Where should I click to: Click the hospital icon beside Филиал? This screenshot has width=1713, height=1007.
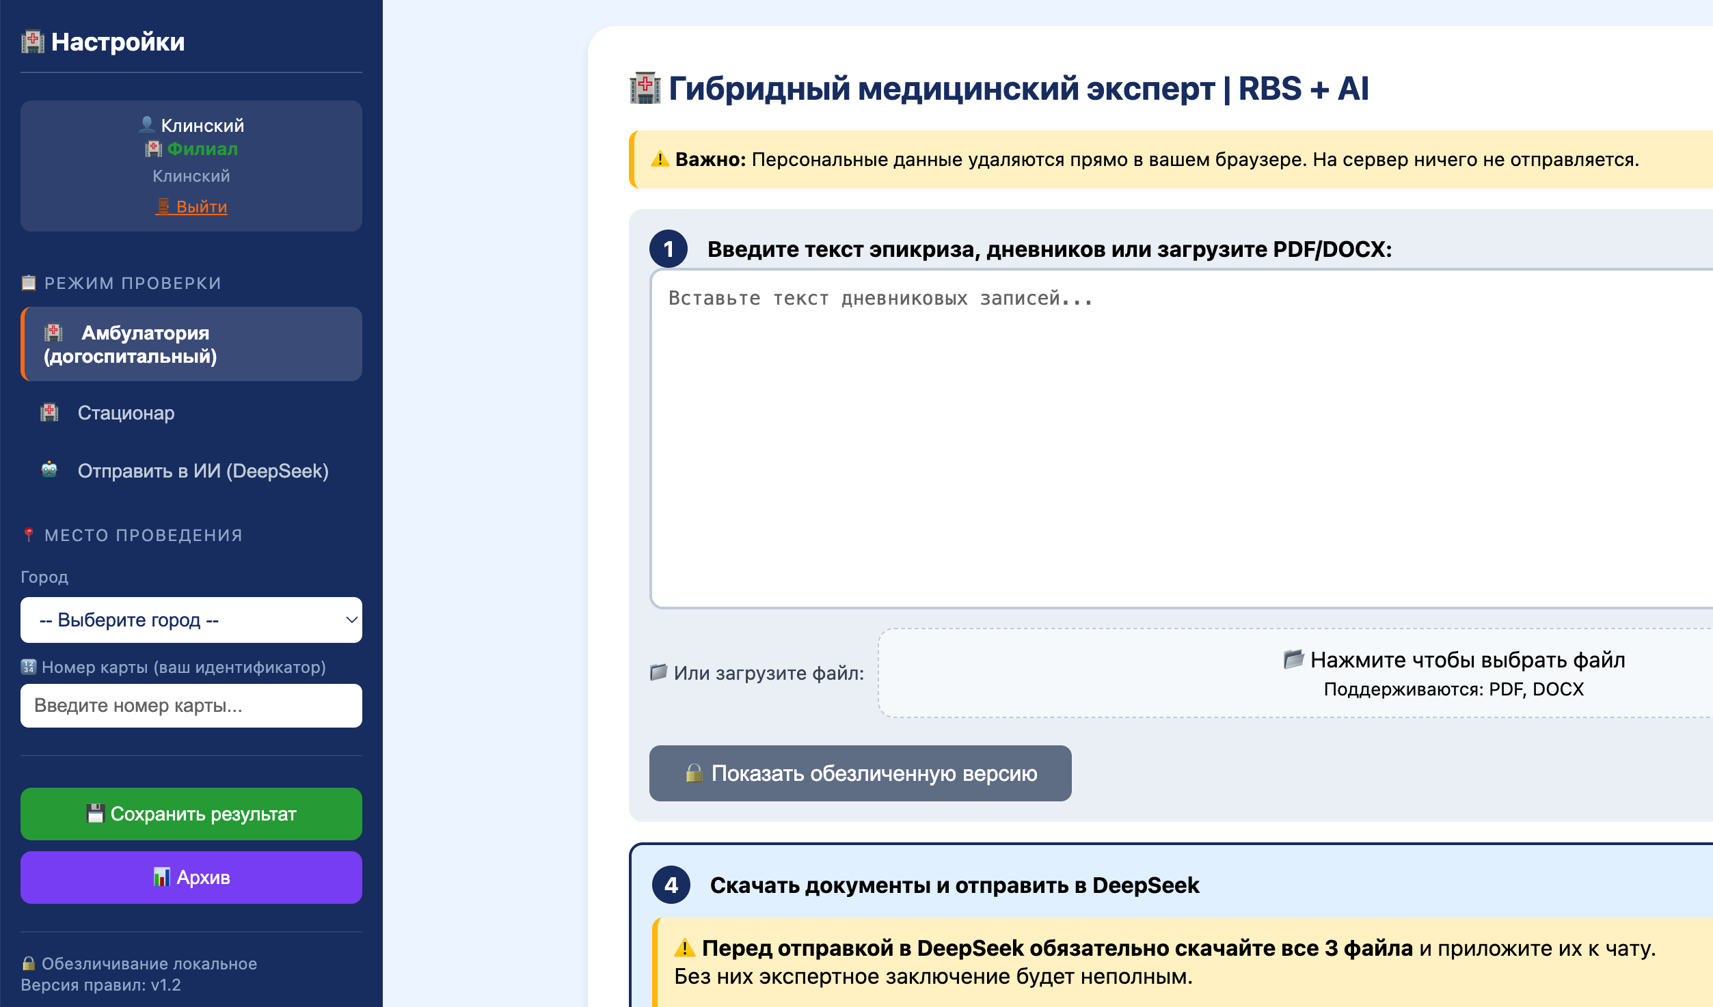pos(153,149)
